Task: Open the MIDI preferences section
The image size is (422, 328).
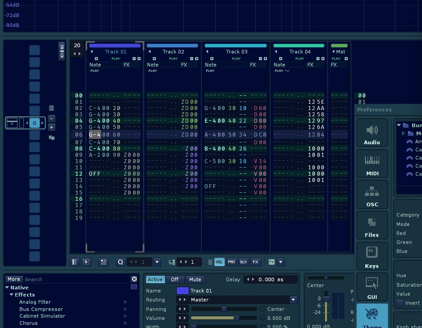Action: click(372, 164)
